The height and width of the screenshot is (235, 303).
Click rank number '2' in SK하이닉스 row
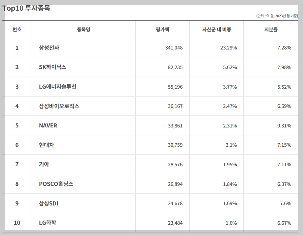tap(17, 67)
